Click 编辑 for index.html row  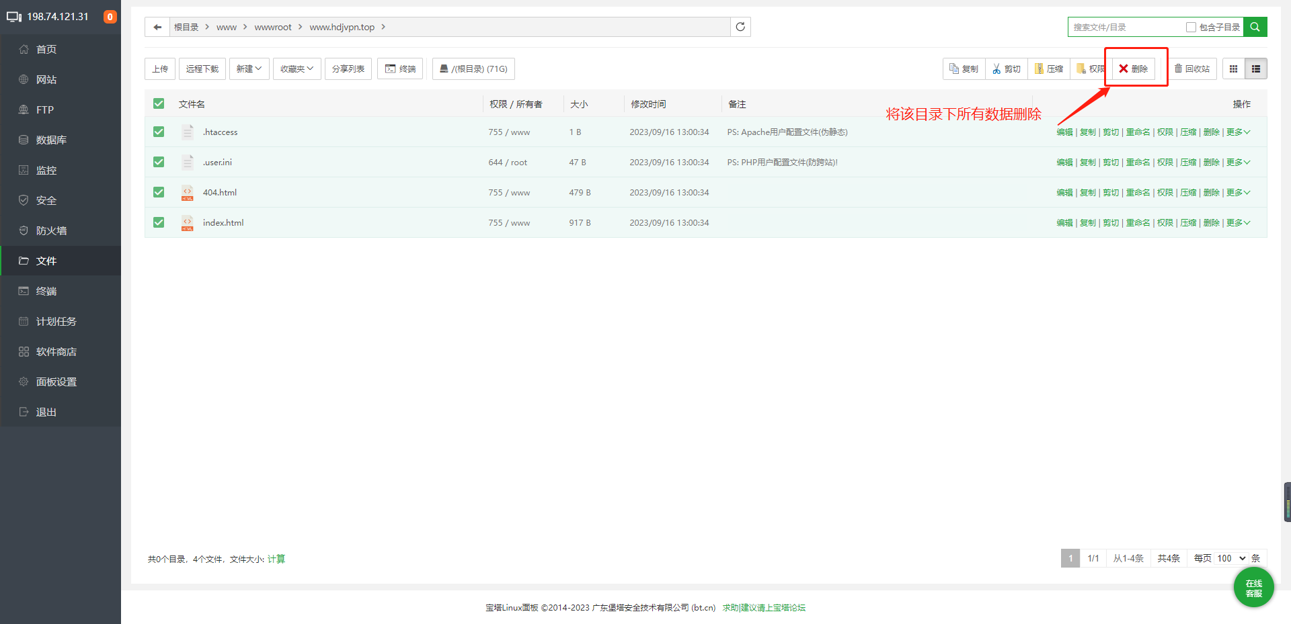coord(1064,223)
